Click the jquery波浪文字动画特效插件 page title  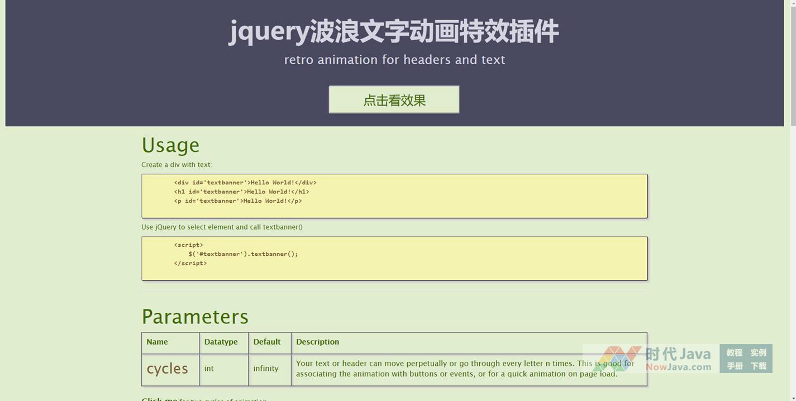394,31
